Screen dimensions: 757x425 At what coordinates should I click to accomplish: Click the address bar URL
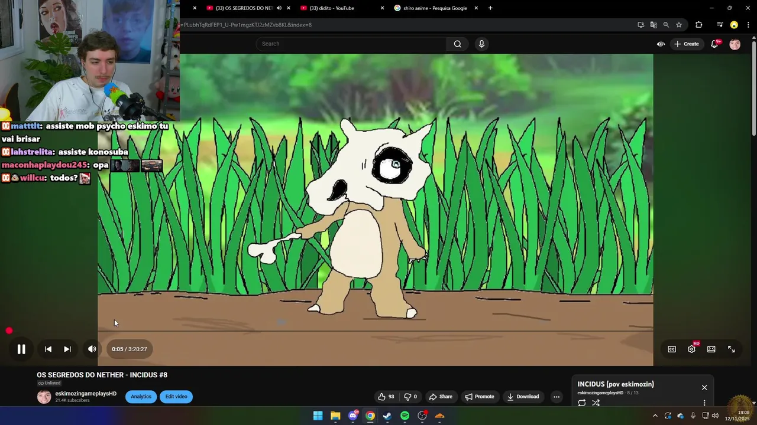click(x=247, y=25)
